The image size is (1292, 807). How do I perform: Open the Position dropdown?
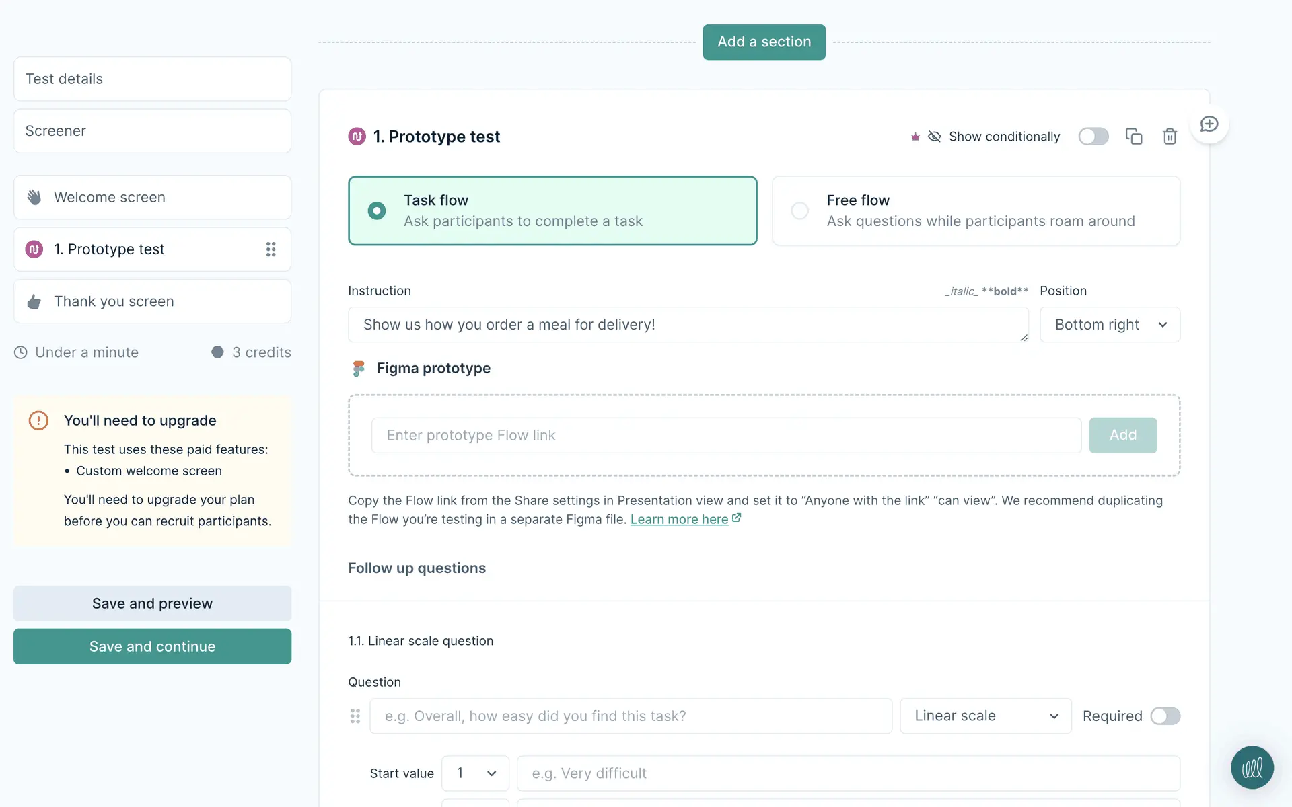click(x=1110, y=325)
